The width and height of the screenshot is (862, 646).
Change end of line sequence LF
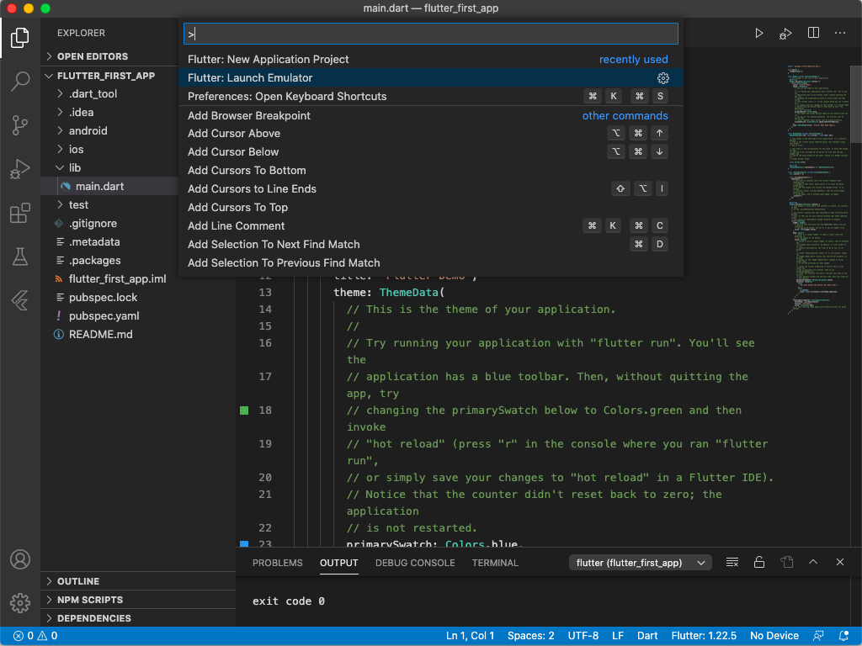[x=618, y=636]
